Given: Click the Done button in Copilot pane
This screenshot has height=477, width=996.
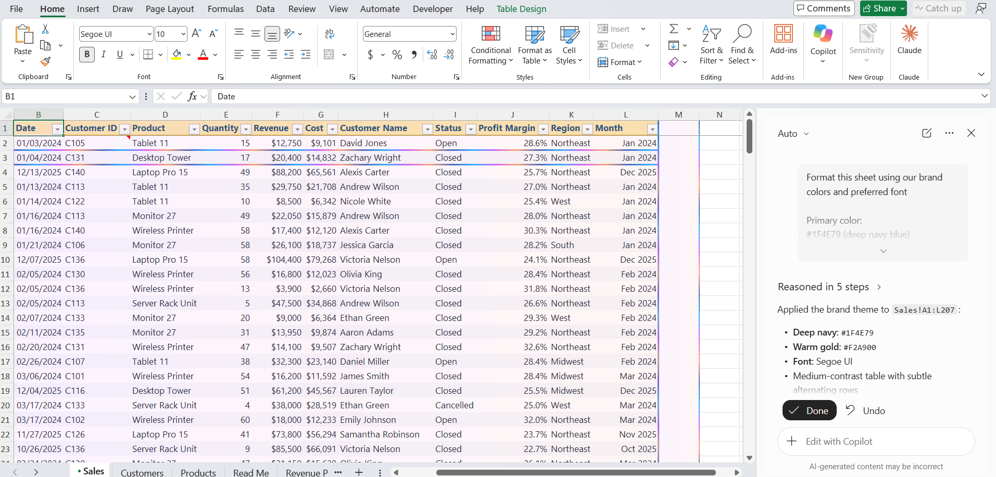Looking at the screenshot, I should tap(809, 410).
